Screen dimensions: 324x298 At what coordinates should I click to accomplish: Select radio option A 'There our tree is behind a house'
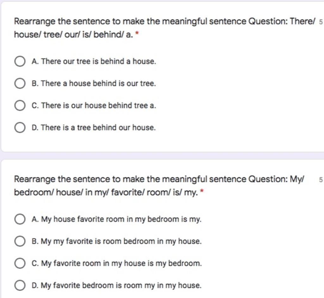pos(20,62)
